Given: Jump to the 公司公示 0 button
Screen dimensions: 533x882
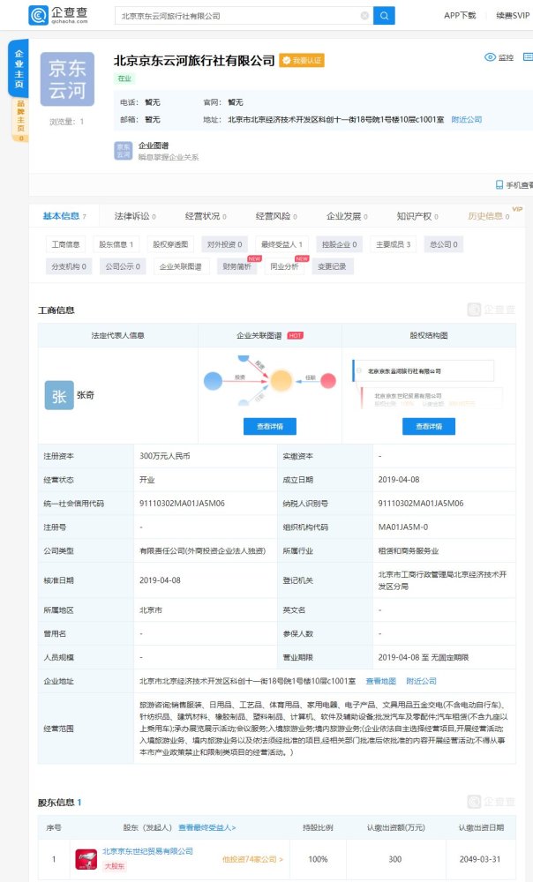Looking at the screenshot, I should point(123,266).
